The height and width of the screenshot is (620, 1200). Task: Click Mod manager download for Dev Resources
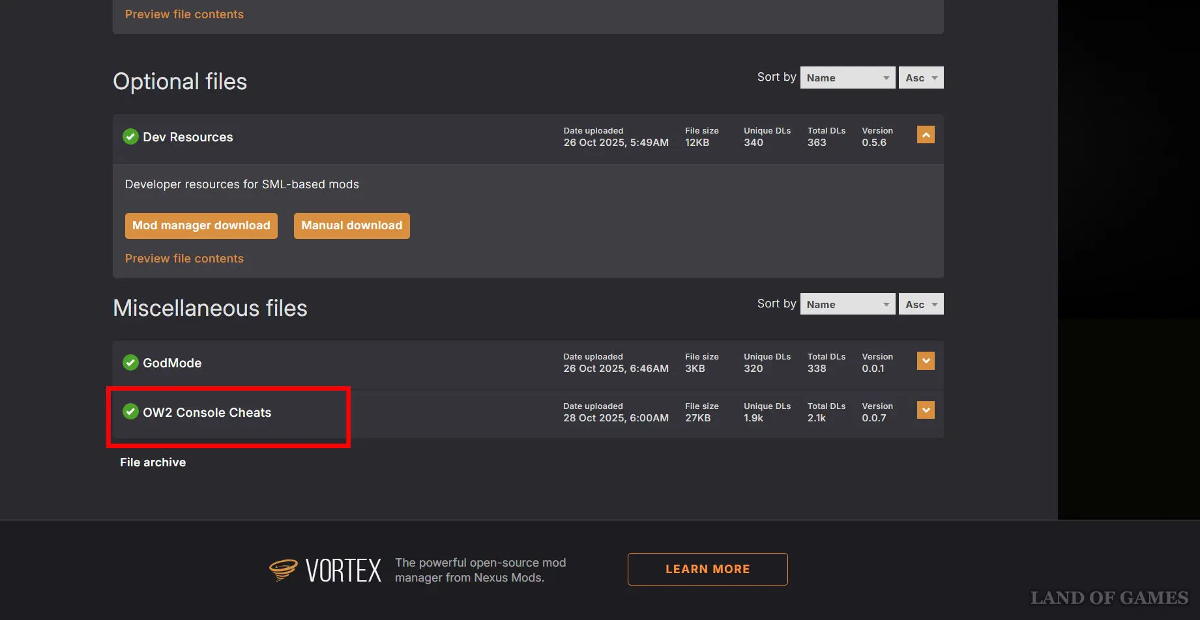201,225
